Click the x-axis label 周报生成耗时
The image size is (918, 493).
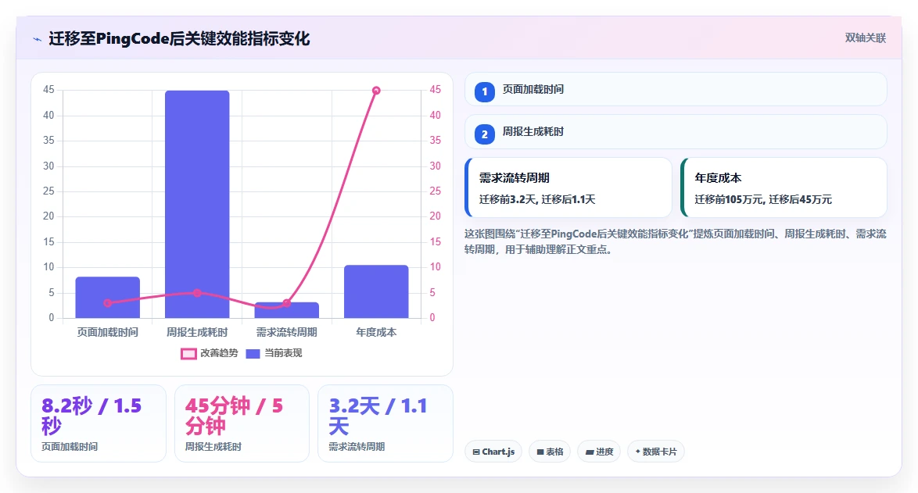(x=197, y=332)
